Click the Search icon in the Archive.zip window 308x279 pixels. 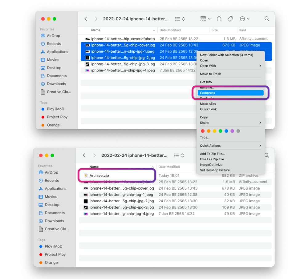click(267, 155)
